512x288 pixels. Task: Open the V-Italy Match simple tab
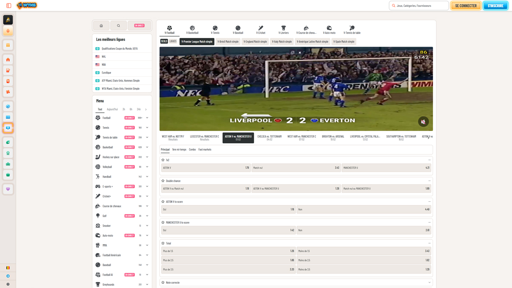click(x=282, y=42)
